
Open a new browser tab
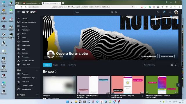pyautogui.click(x=63, y=3)
